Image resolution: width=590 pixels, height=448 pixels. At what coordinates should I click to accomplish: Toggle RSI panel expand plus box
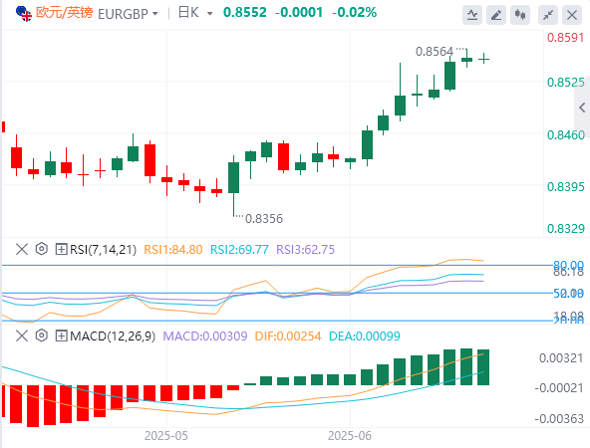click(61, 249)
